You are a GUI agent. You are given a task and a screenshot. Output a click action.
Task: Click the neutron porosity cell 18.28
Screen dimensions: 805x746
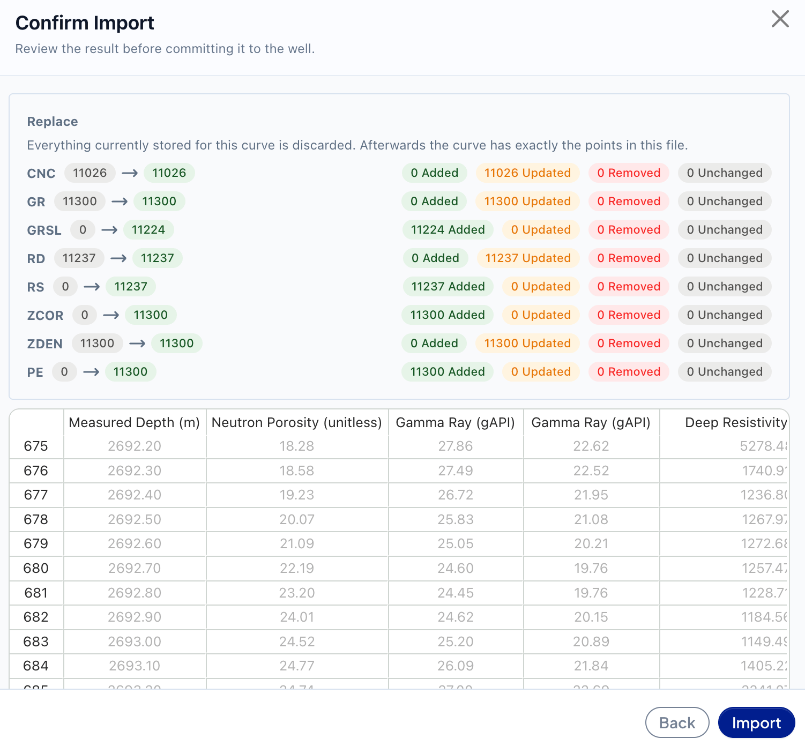(x=297, y=446)
